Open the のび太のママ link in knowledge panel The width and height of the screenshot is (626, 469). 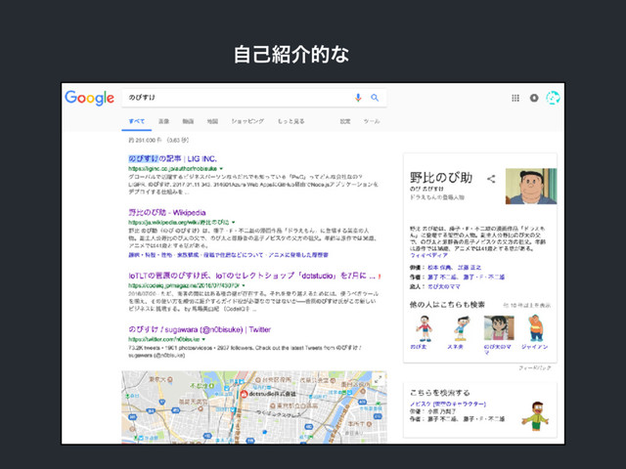pyautogui.click(x=444, y=286)
